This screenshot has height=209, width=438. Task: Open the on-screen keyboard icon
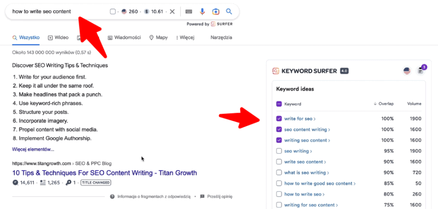click(x=189, y=11)
